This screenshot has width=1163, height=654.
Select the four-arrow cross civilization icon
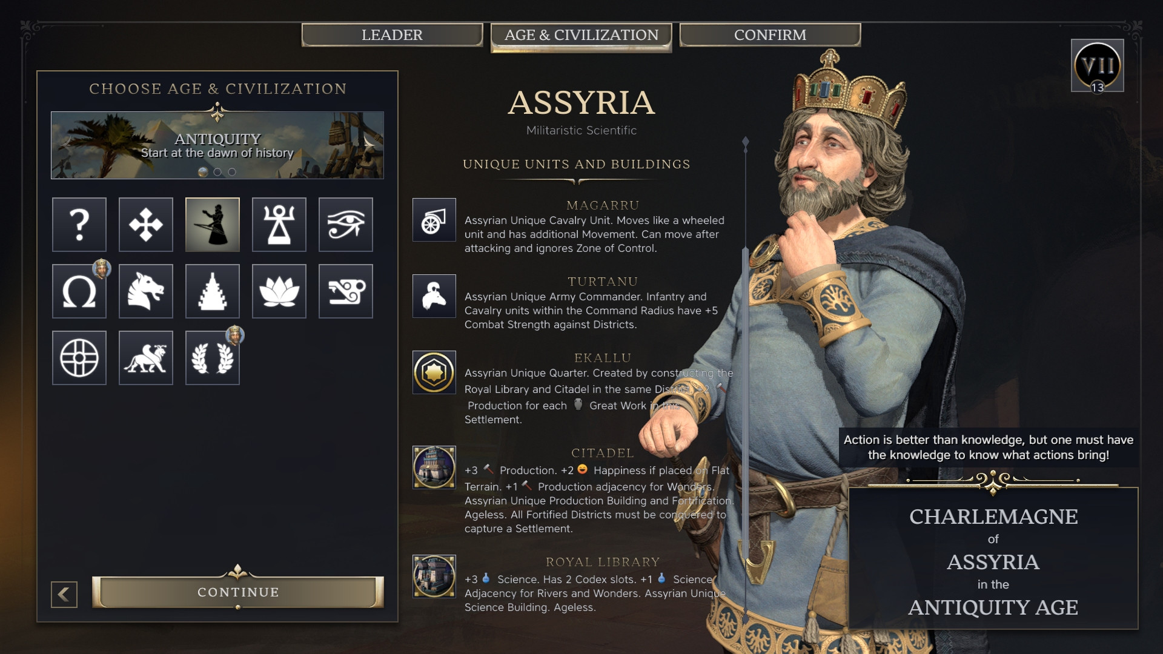point(146,225)
